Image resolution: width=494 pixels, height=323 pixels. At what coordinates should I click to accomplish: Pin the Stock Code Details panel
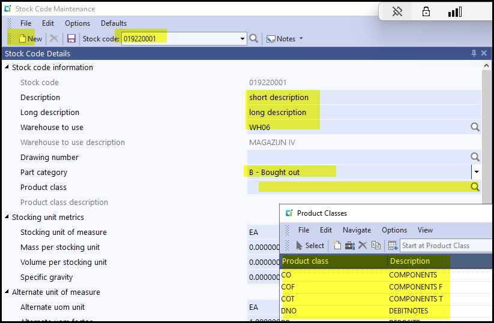(x=473, y=53)
